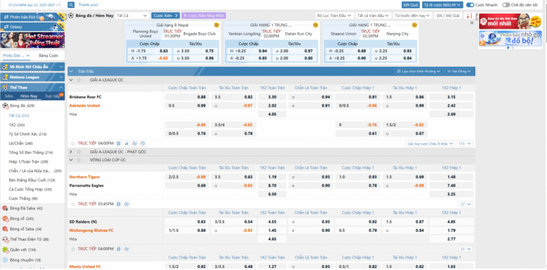547x270 pixels.
Task: Select Tỷ Số Chính Xác (214) in sidebar
Action: (28, 134)
